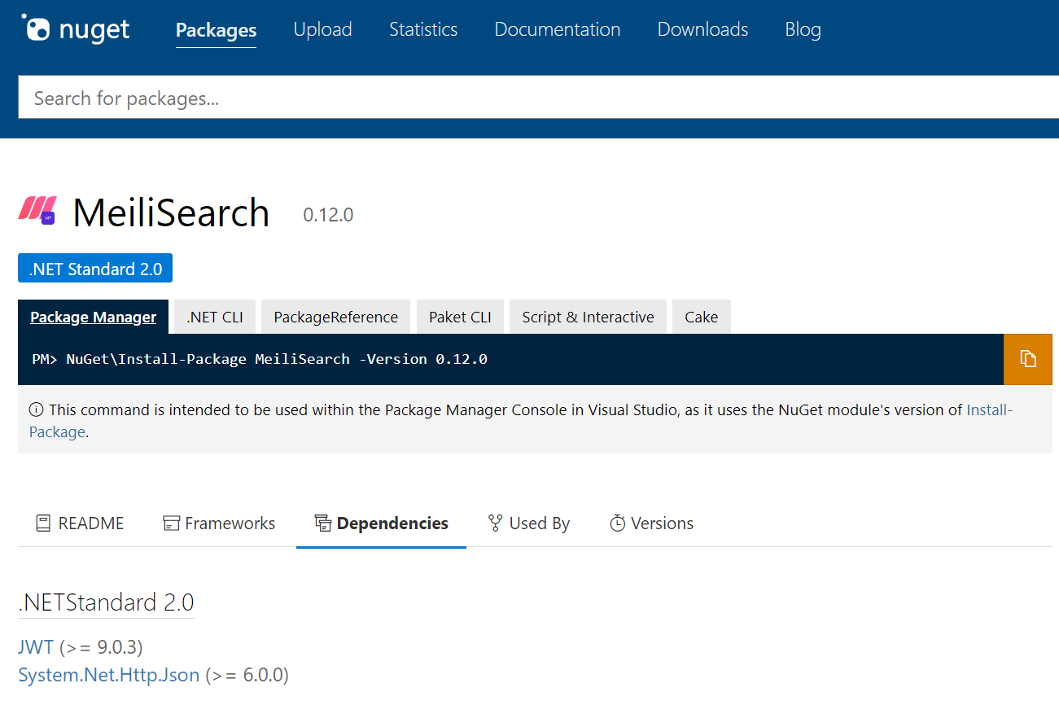Screen dimensions: 1059x705
Task: Click the MeiliSearch package logo icon
Action: (x=38, y=210)
